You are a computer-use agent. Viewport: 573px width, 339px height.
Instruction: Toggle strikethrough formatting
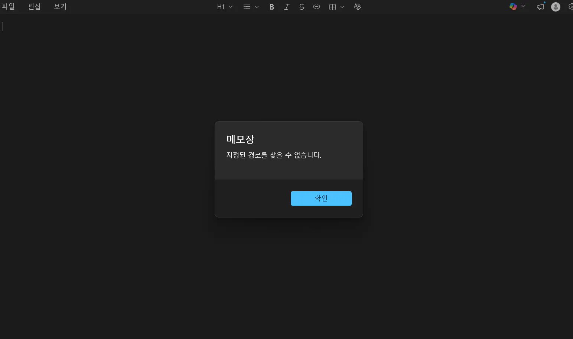coord(302,7)
